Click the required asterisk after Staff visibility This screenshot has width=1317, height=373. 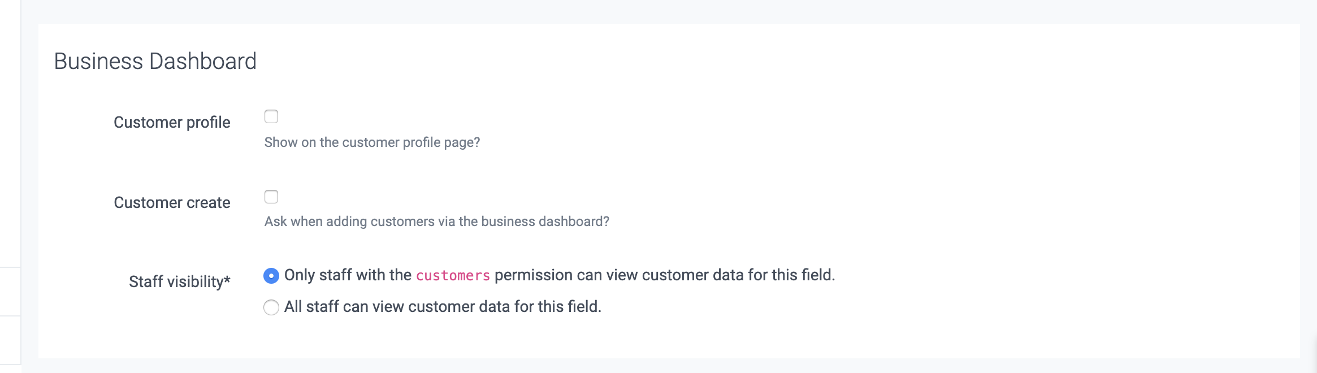pos(227,280)
